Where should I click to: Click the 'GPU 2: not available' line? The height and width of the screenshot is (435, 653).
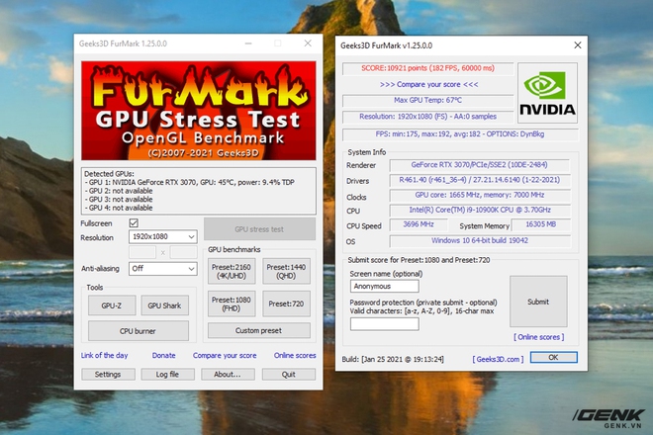[119, 191]
